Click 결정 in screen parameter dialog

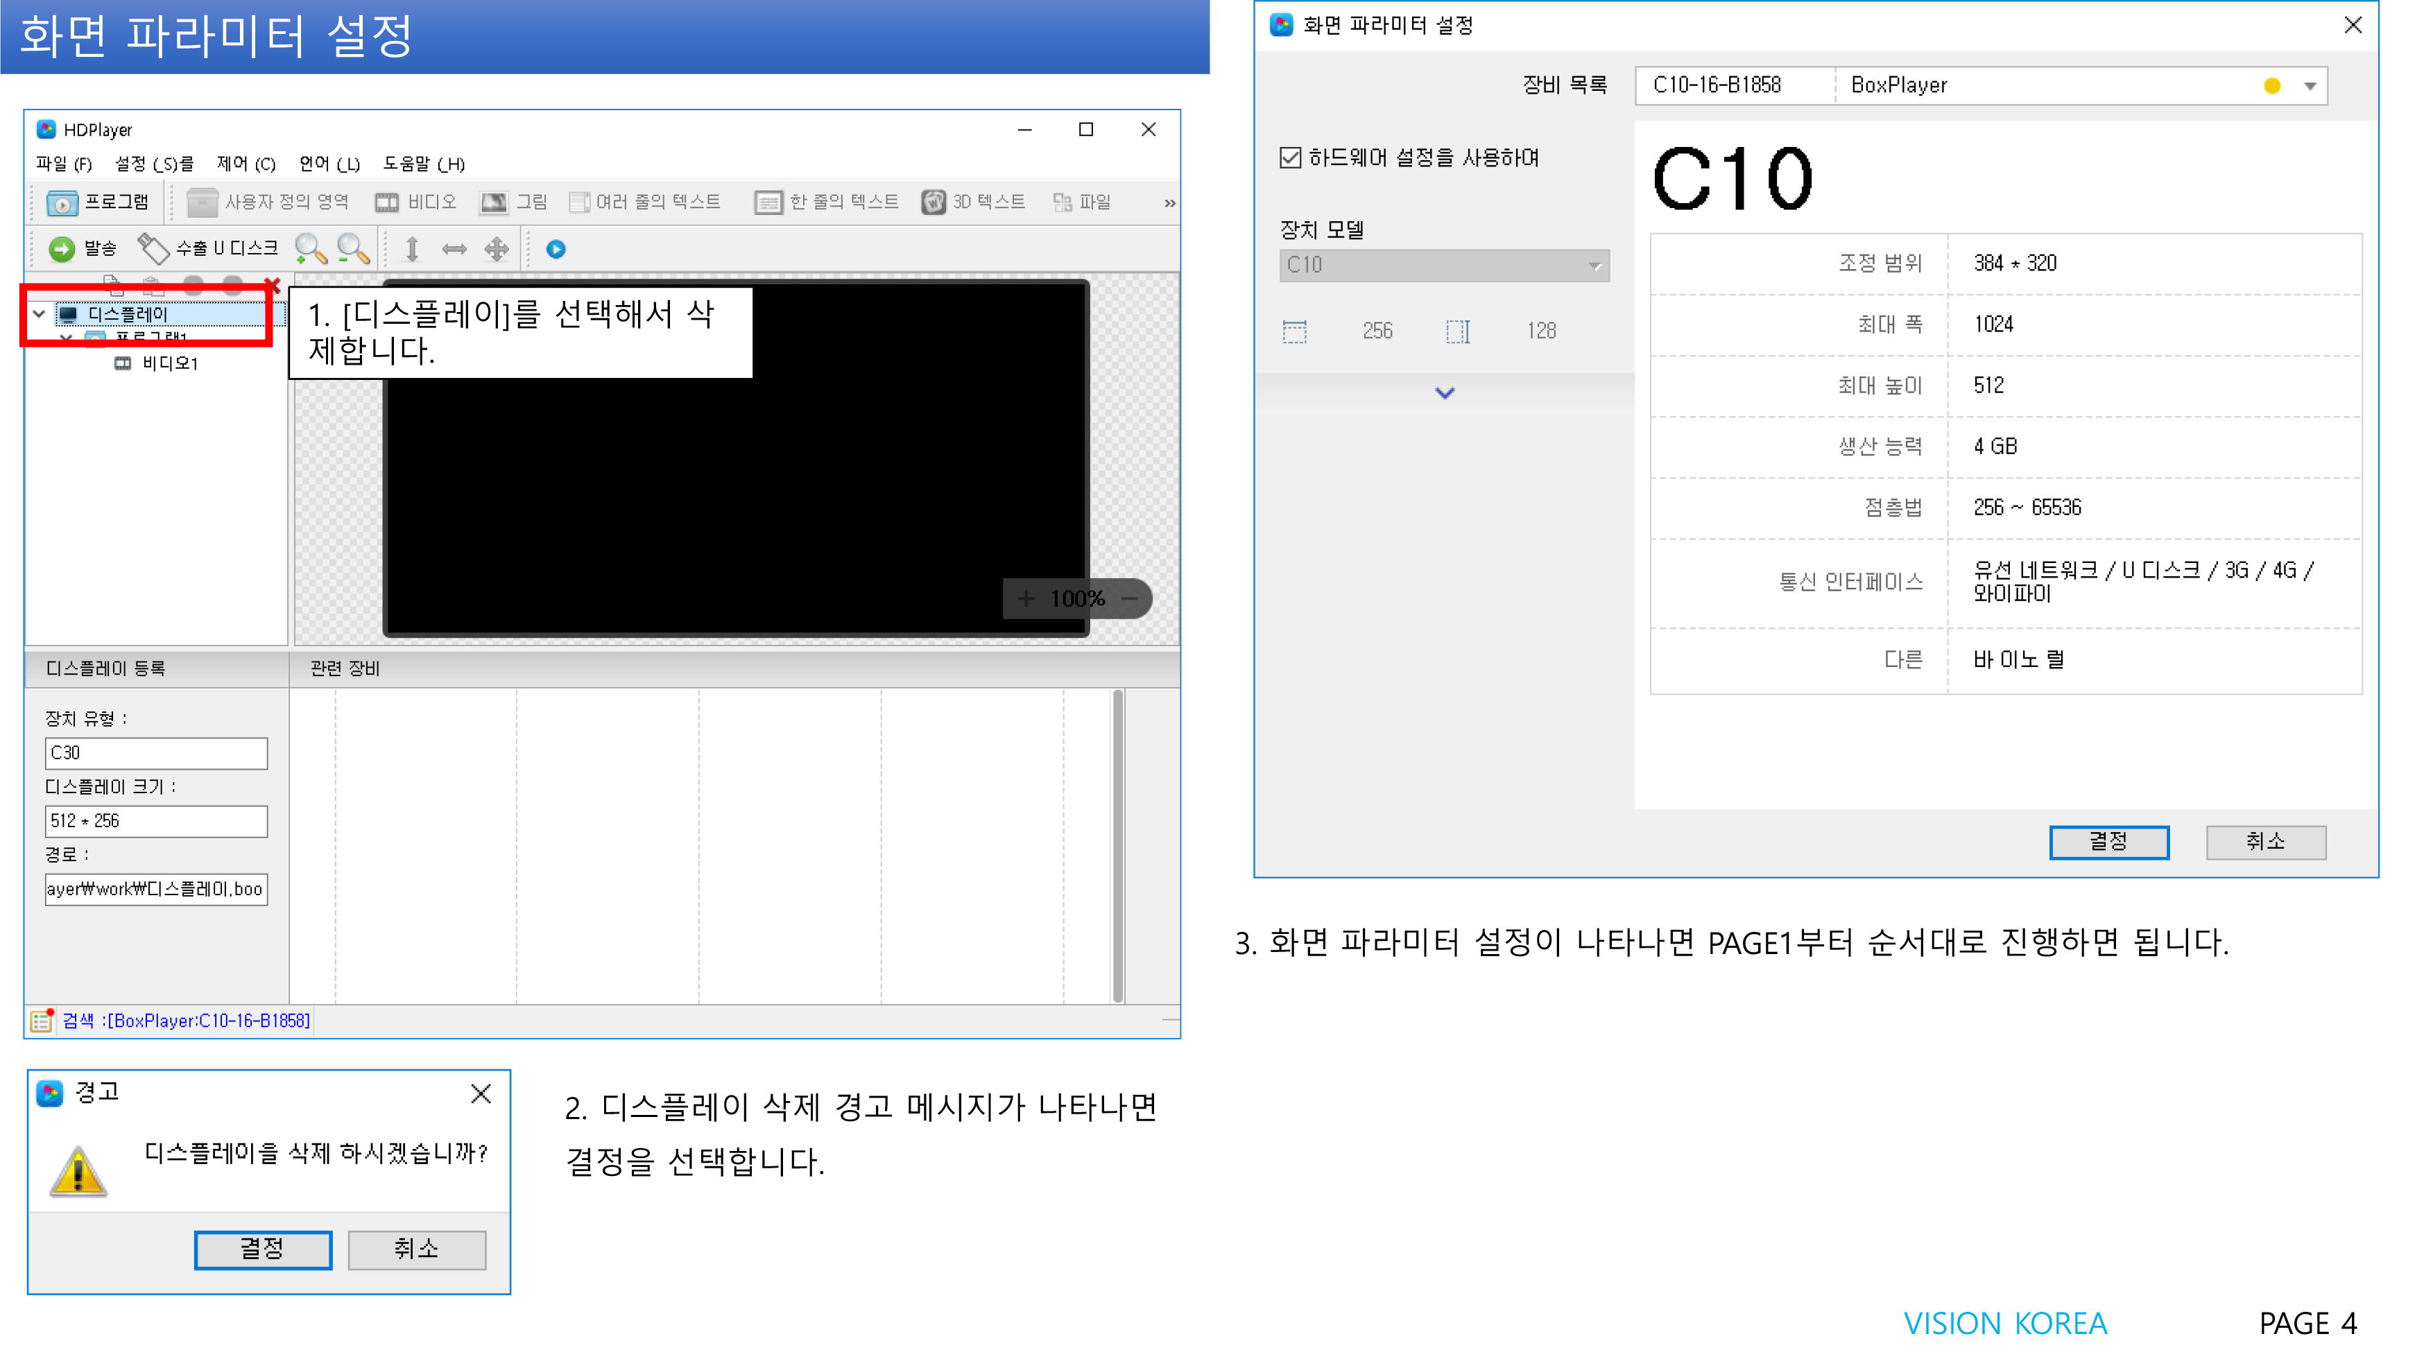[2109, 841]
